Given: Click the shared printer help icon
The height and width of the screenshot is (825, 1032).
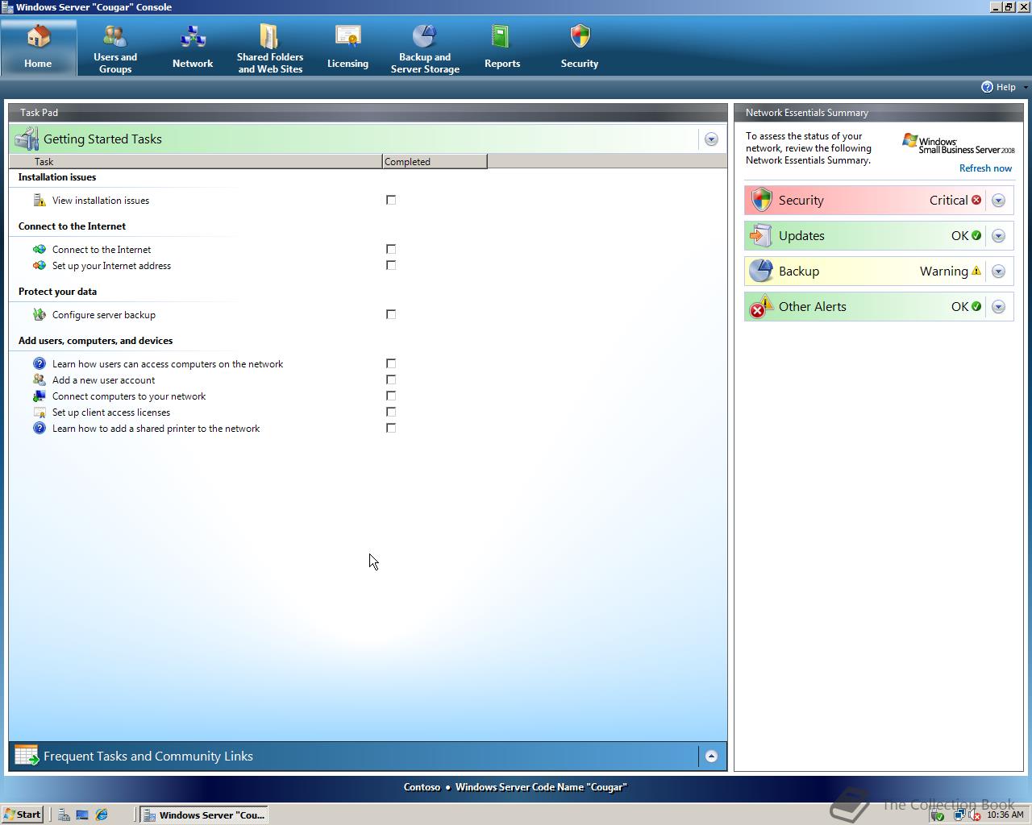Looking at the screenshot, I should pyautogui.click(x=40, y=428).
